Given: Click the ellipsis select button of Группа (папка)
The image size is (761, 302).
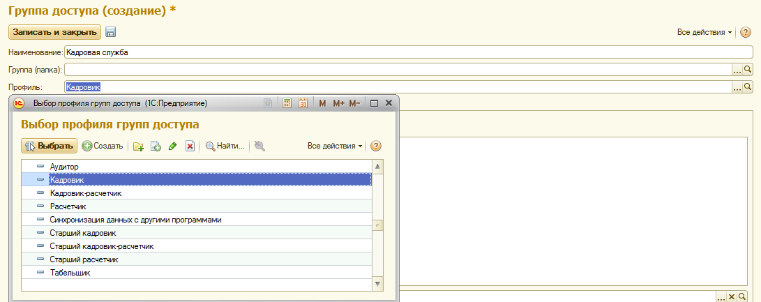Looking at the screenshot, I should tap(737, 70).
